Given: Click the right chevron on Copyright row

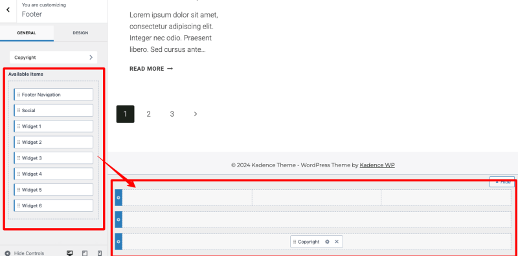Looking at the screenshot, I should tap(91, 57).
